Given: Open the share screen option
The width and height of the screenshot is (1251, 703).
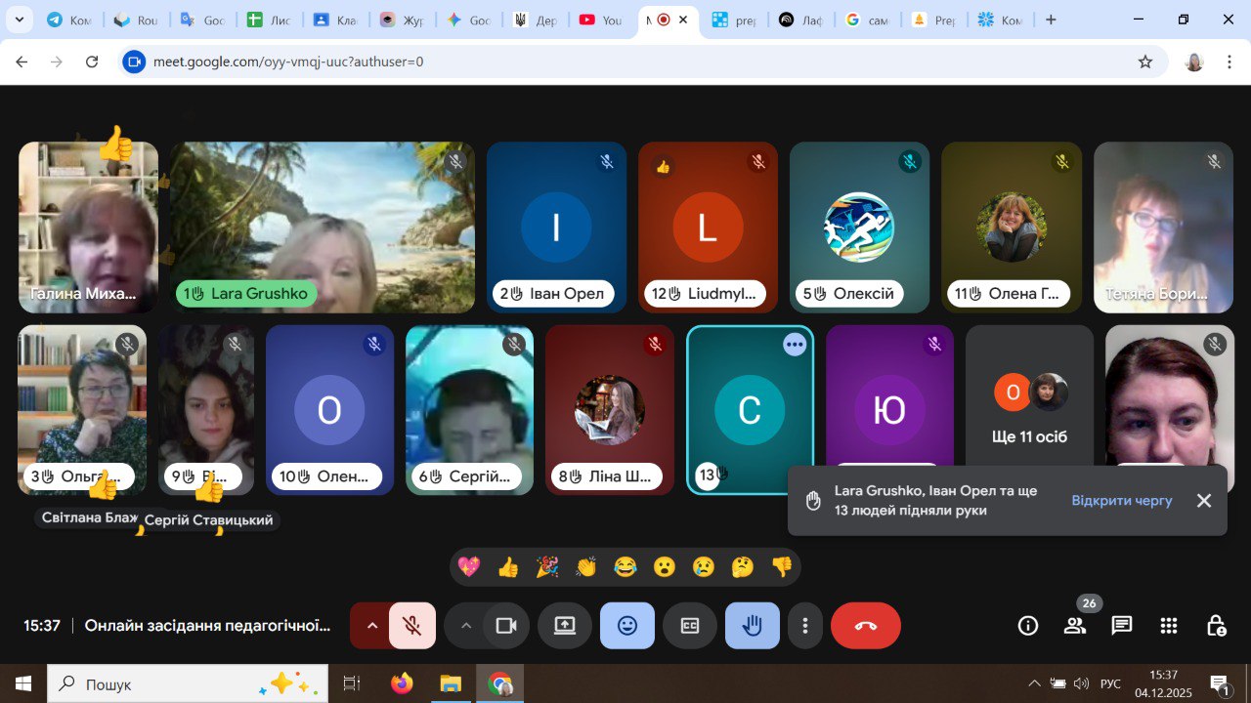Looking at the screenshot, I should tap(565, 626).
